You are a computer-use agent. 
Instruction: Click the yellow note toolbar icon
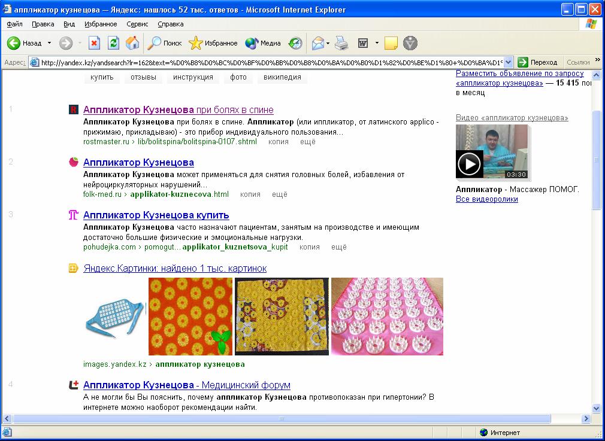391,43
